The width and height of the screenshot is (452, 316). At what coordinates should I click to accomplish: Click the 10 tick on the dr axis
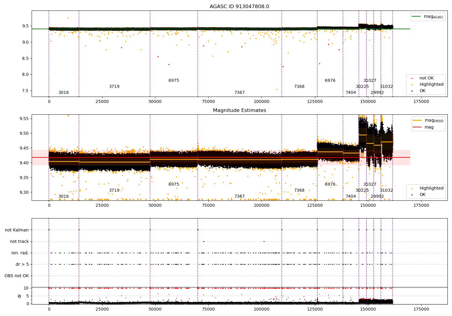[26, 288]
